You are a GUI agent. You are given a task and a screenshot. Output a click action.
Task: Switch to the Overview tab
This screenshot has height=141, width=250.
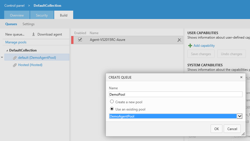(x=17, y=15)
